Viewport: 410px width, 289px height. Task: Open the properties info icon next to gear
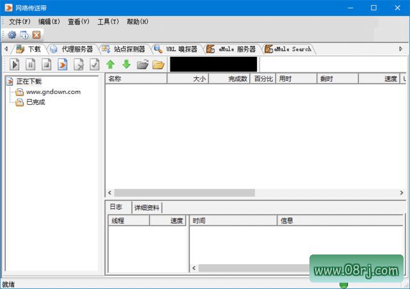coord(24,35)
